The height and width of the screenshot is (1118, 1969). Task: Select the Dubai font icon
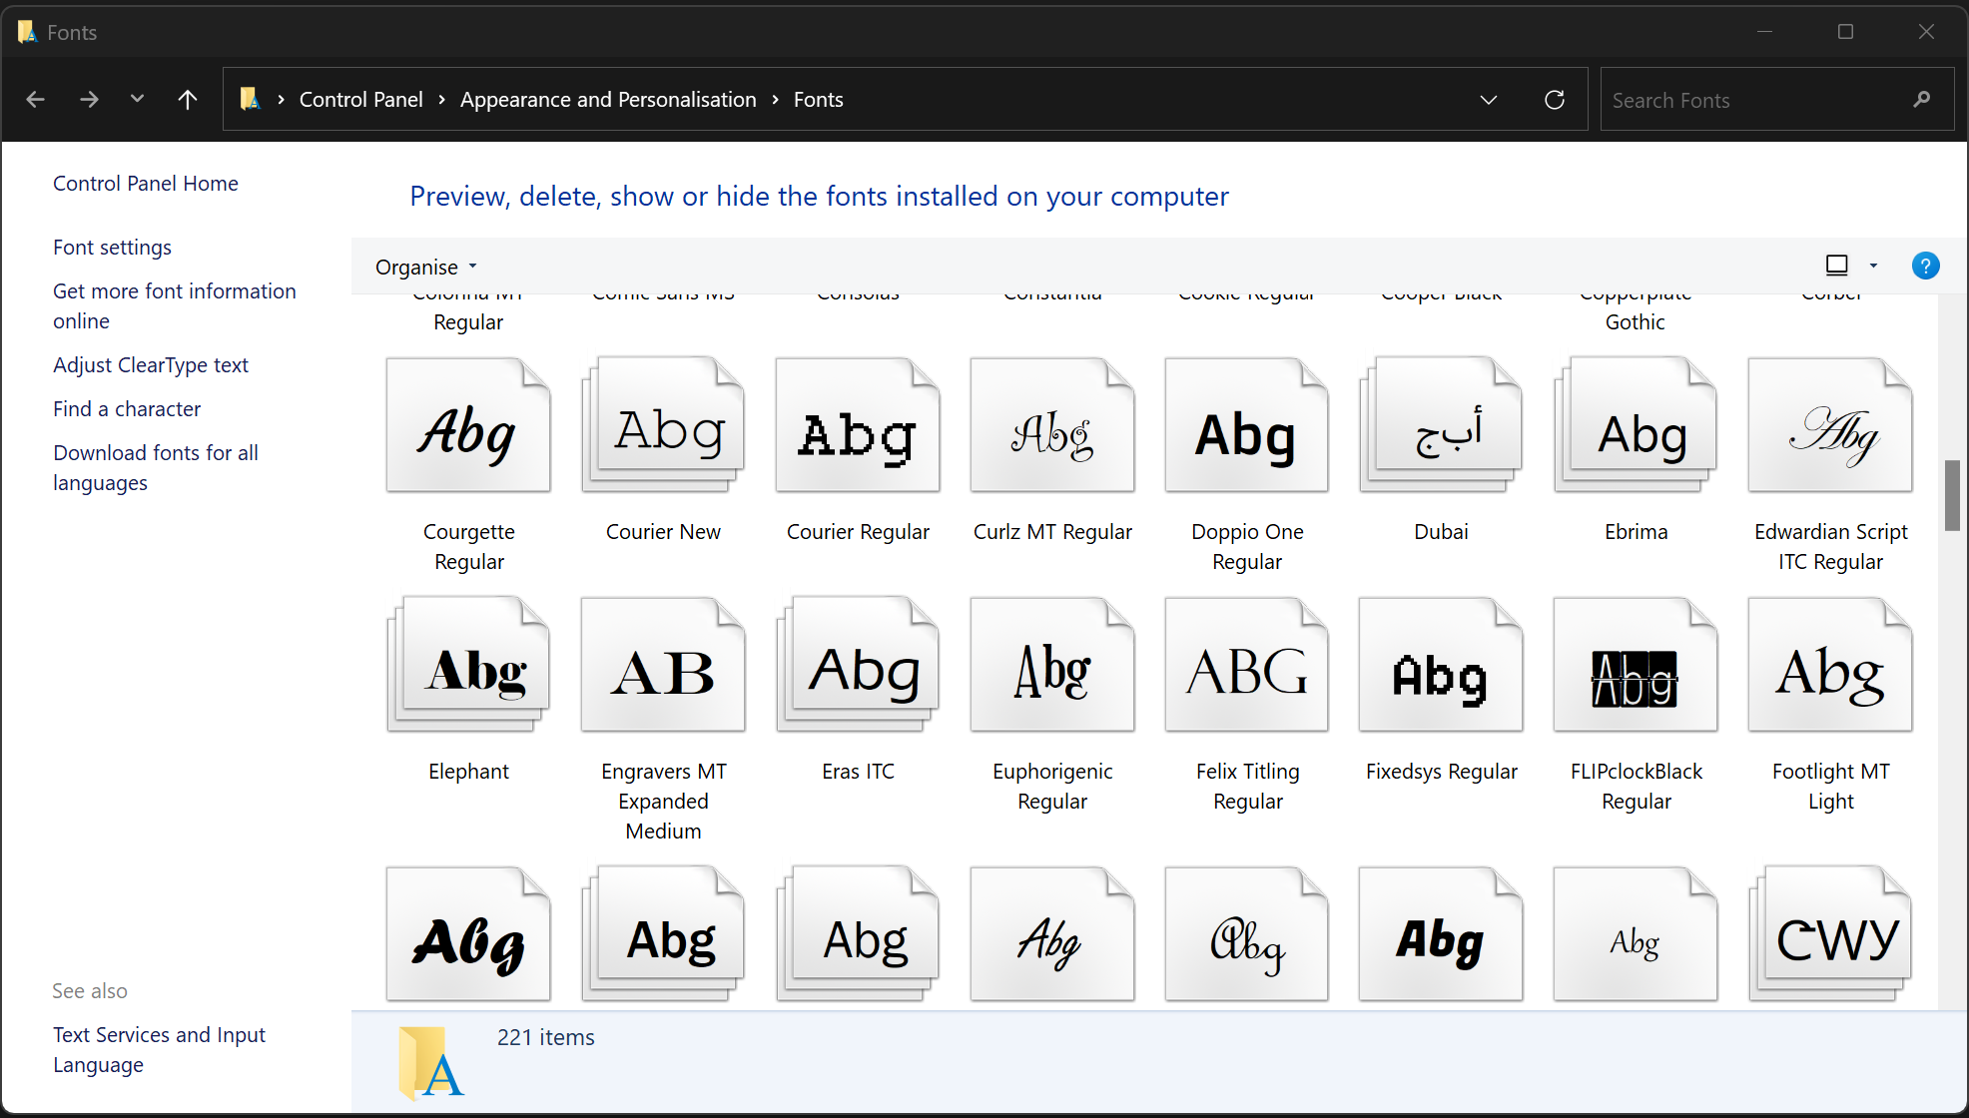pos(1441,425)
